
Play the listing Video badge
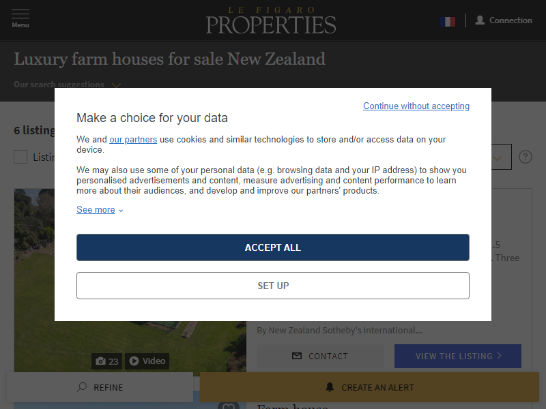tap(147, 361)
